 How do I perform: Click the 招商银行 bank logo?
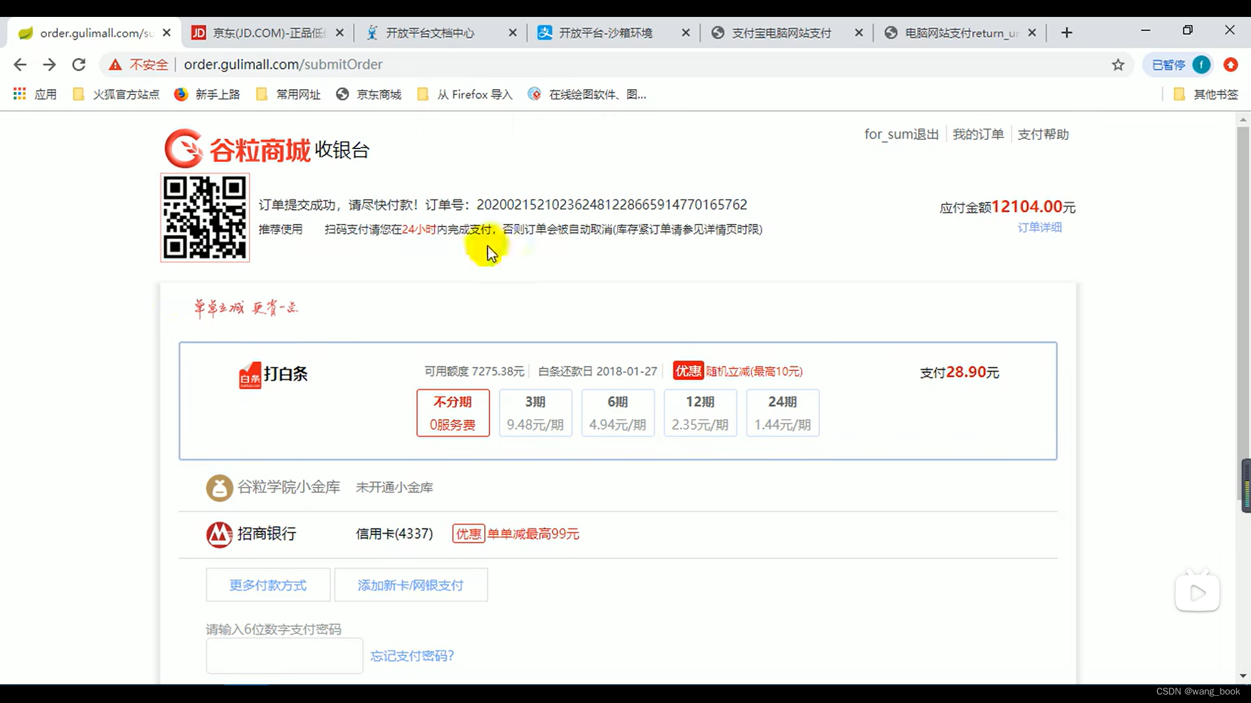click(220, 534)
